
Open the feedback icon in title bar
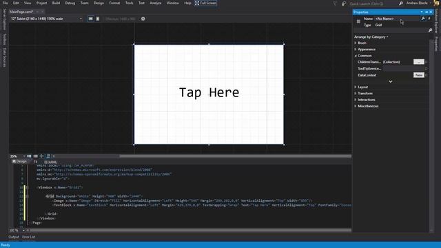pos(344,3)
